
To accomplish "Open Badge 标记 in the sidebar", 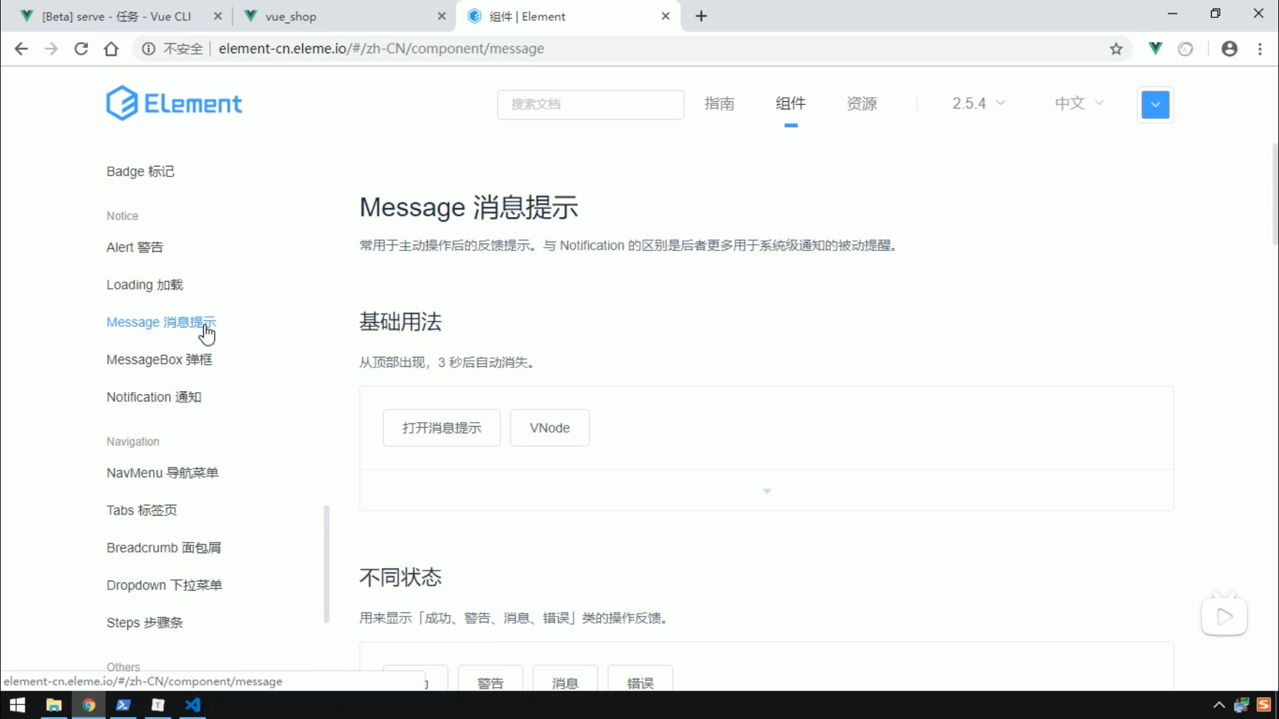I will coord(141,172).
